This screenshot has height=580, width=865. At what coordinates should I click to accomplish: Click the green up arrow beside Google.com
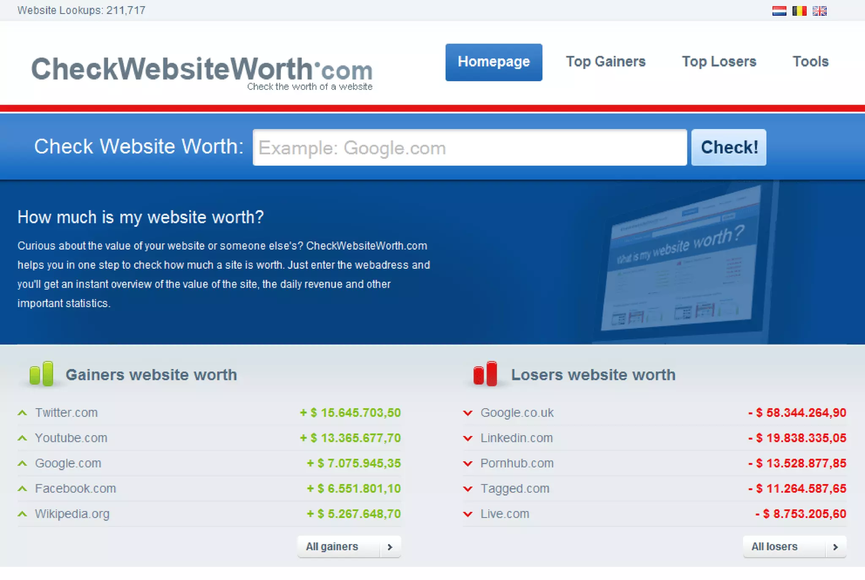click(22, 463)
